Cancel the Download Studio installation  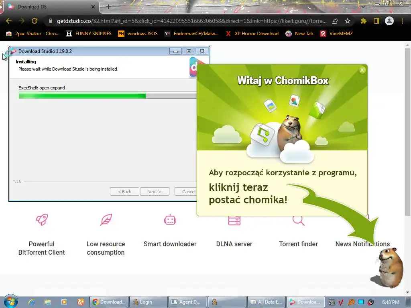[186, 192]
